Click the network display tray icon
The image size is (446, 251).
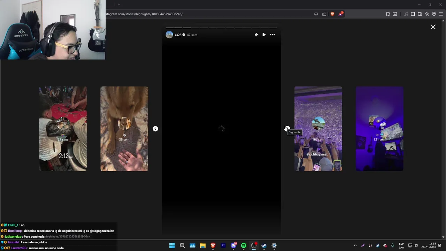410,245
